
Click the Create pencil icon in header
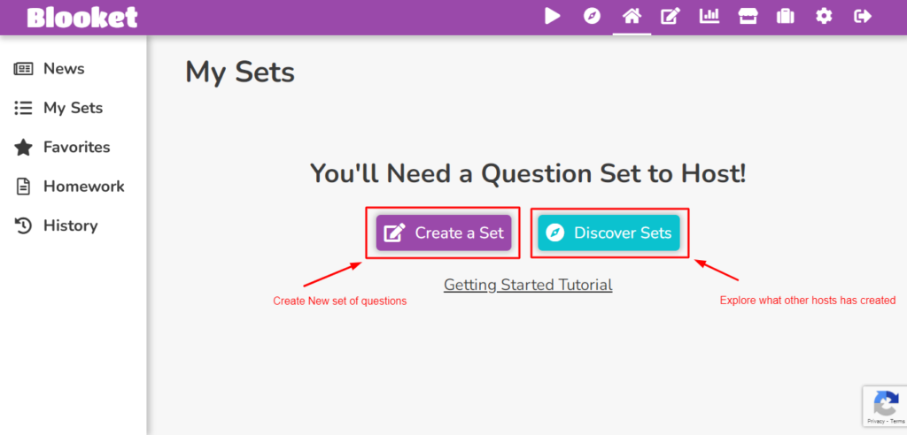(x=671, y=16)
